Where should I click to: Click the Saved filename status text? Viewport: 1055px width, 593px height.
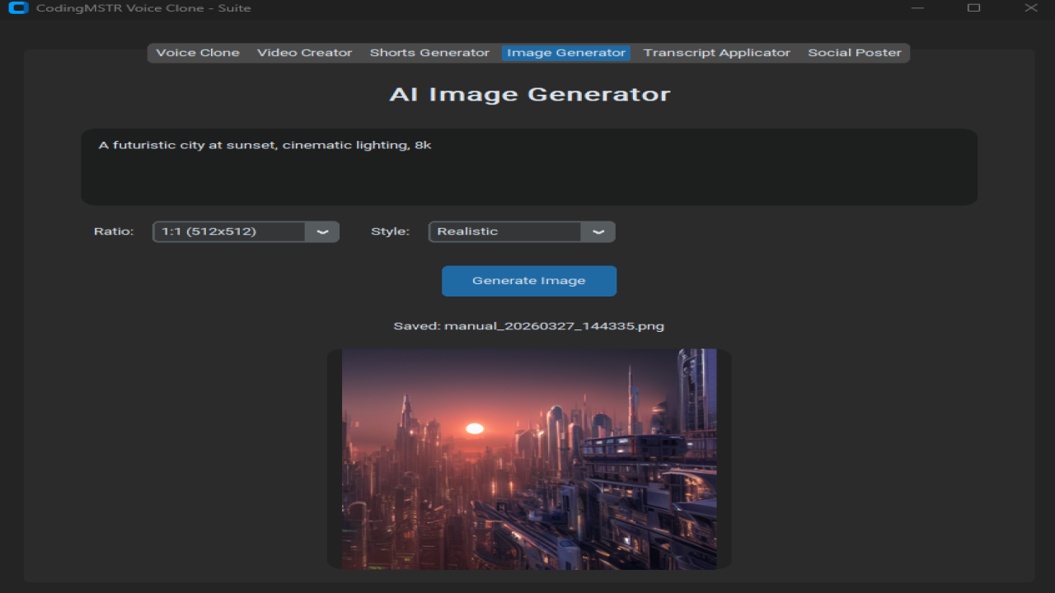(529, 326)
